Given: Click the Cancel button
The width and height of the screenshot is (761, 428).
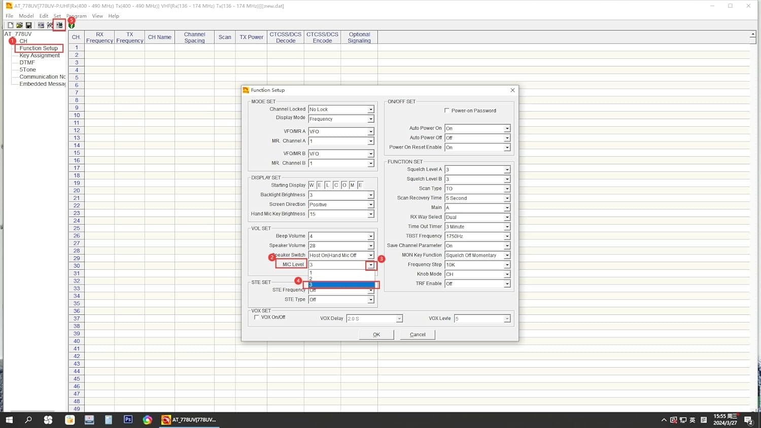Looking at the screenshot, I should [417, 335].
